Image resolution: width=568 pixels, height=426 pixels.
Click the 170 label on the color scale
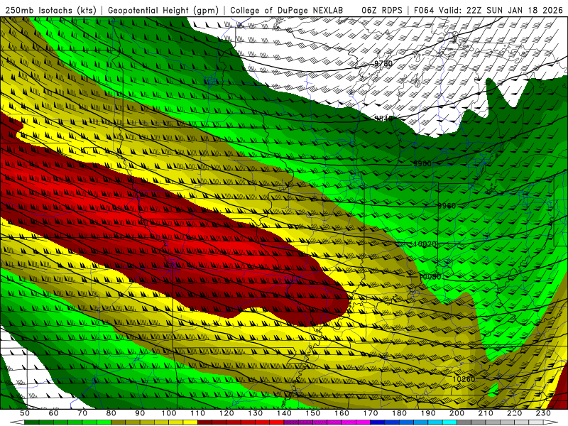[371, 413]
